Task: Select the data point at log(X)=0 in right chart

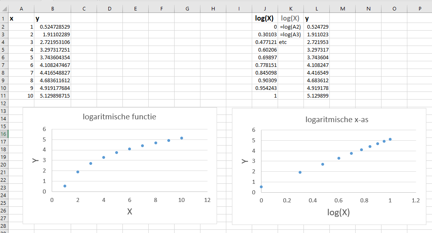Action: [261, 187]
